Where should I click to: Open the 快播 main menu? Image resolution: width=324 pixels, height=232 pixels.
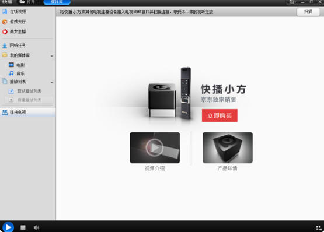[7, 2]
